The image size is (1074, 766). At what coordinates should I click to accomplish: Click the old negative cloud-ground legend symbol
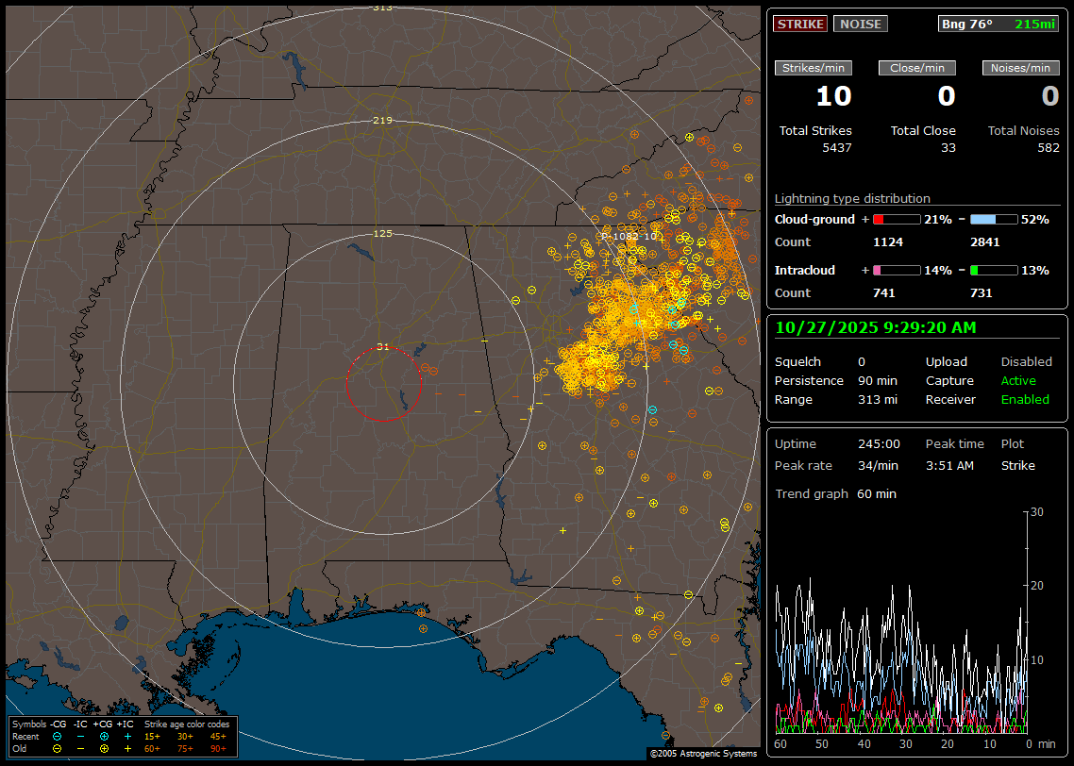57,748
